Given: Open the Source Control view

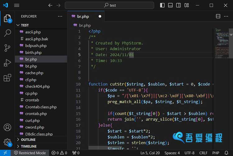Looking at the screenshot, I should (7, 48).
